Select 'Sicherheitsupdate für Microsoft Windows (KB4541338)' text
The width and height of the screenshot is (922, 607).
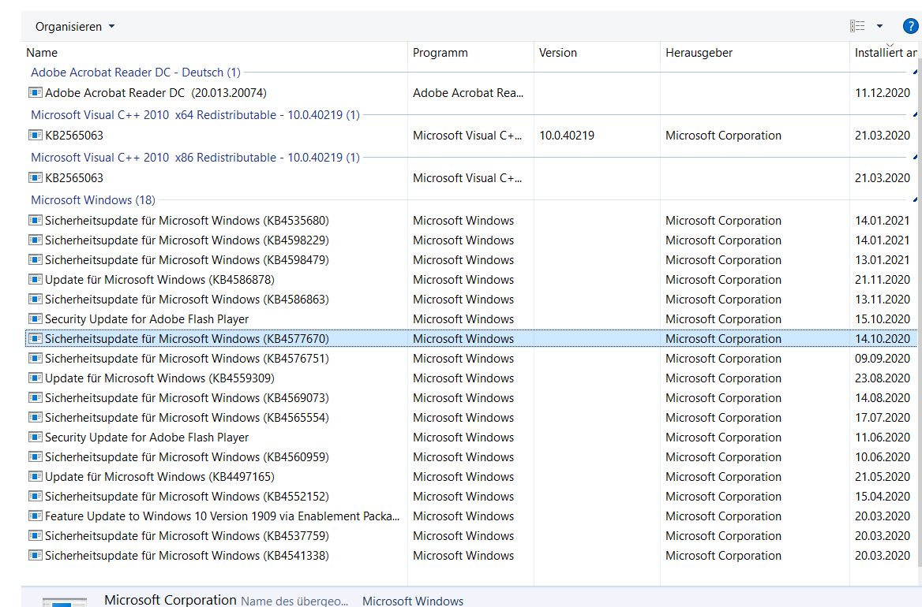(x=187, y=556)
